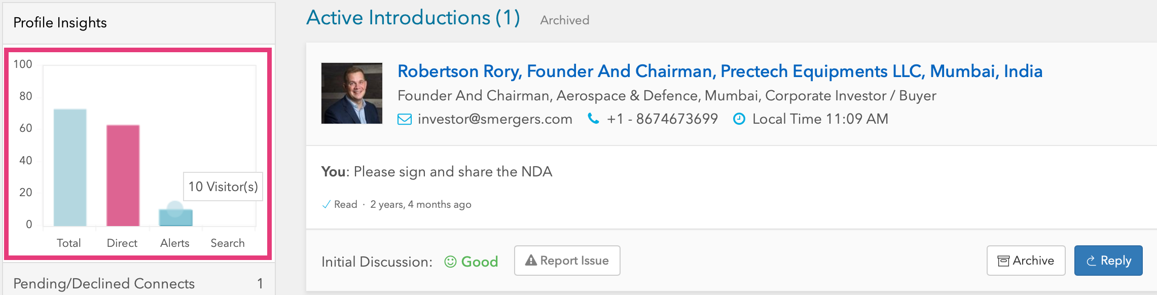Expand the Pending/Declined Connects row
The height and width of the screenshot is (295, 1157).
pos(139,283)
